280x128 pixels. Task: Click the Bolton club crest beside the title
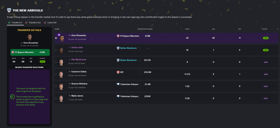[9, 11]
